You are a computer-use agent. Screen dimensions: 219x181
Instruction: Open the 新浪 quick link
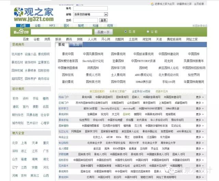point(58,39)
